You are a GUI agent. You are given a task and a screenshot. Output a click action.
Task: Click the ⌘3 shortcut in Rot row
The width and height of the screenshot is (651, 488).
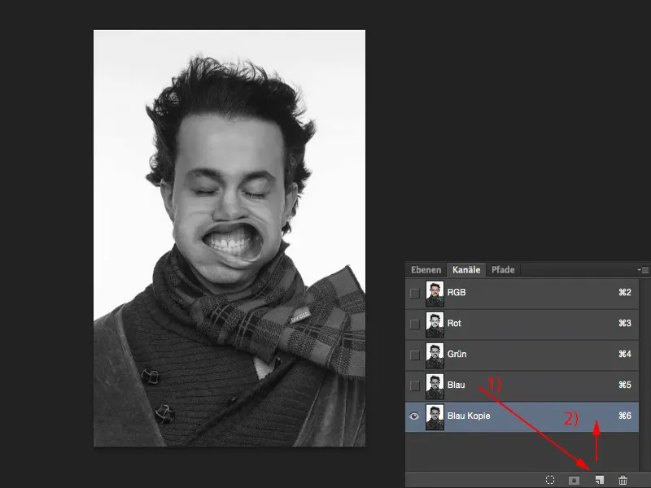click(625, 323)
